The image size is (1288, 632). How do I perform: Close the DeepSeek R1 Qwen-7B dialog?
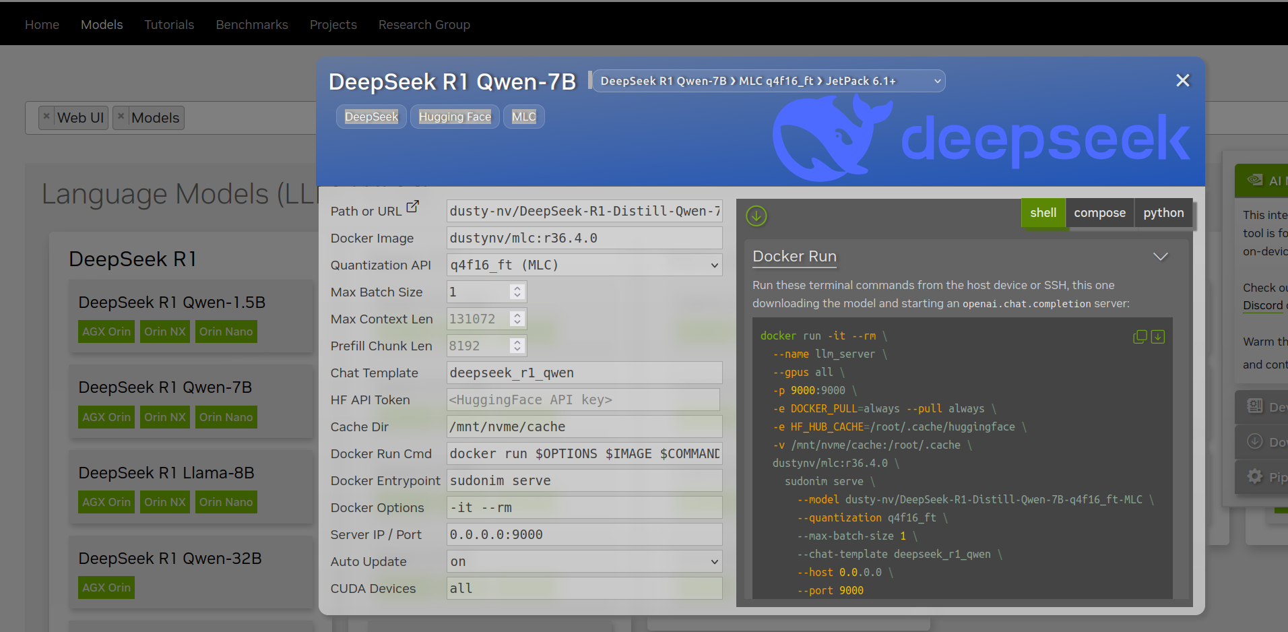1182,80
